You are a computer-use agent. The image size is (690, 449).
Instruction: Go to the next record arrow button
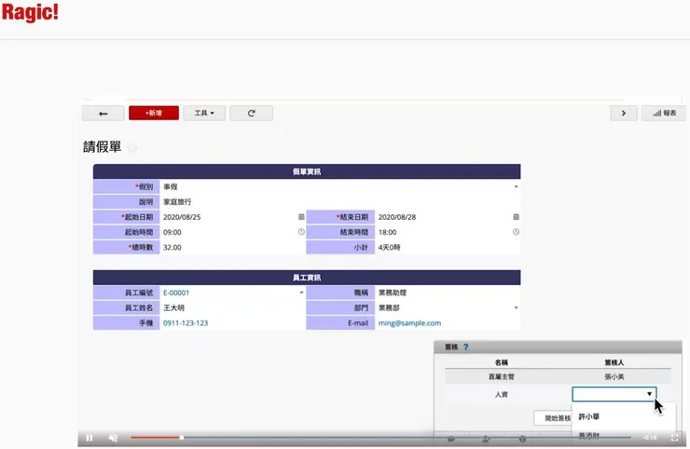pyautogui.click(x=624, y=114)
